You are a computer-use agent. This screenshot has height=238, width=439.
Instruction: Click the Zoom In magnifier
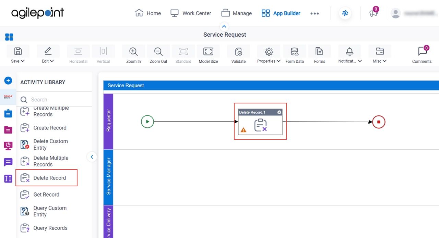[133, 51]
